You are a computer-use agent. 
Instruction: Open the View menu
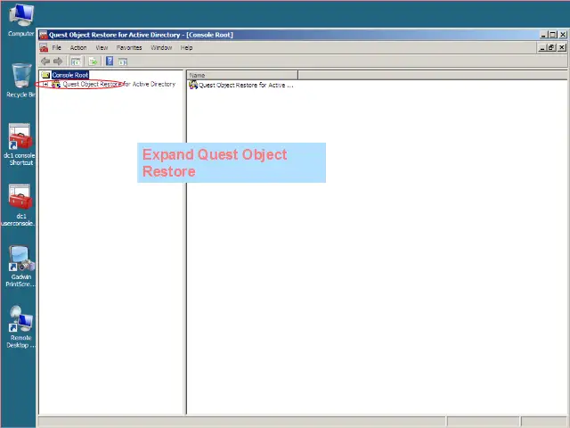tap(102, 47)
